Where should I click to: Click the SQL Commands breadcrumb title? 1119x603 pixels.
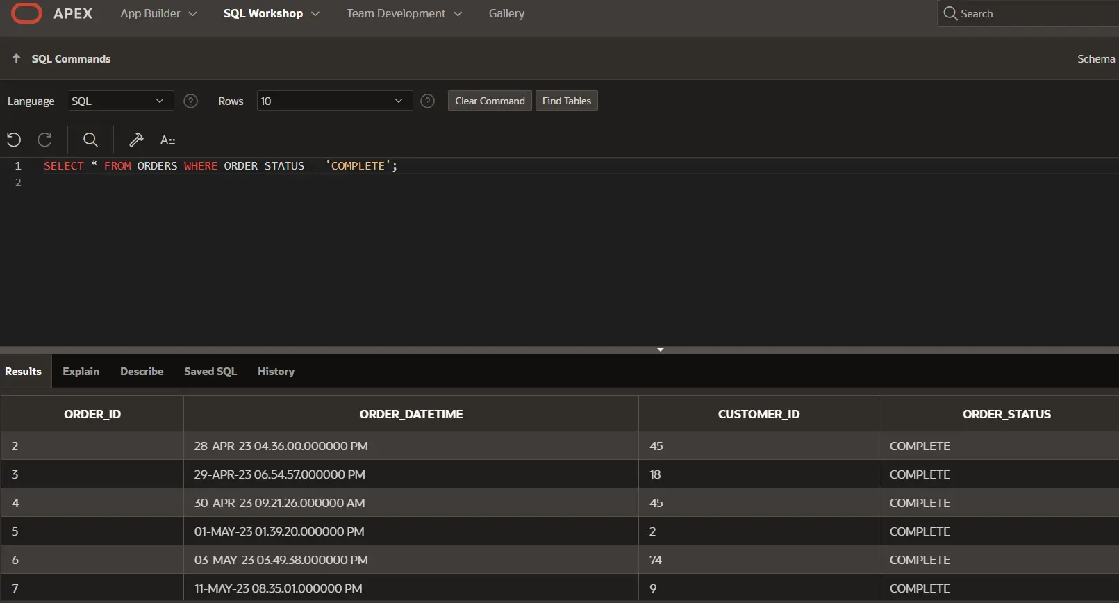point(71,59)
